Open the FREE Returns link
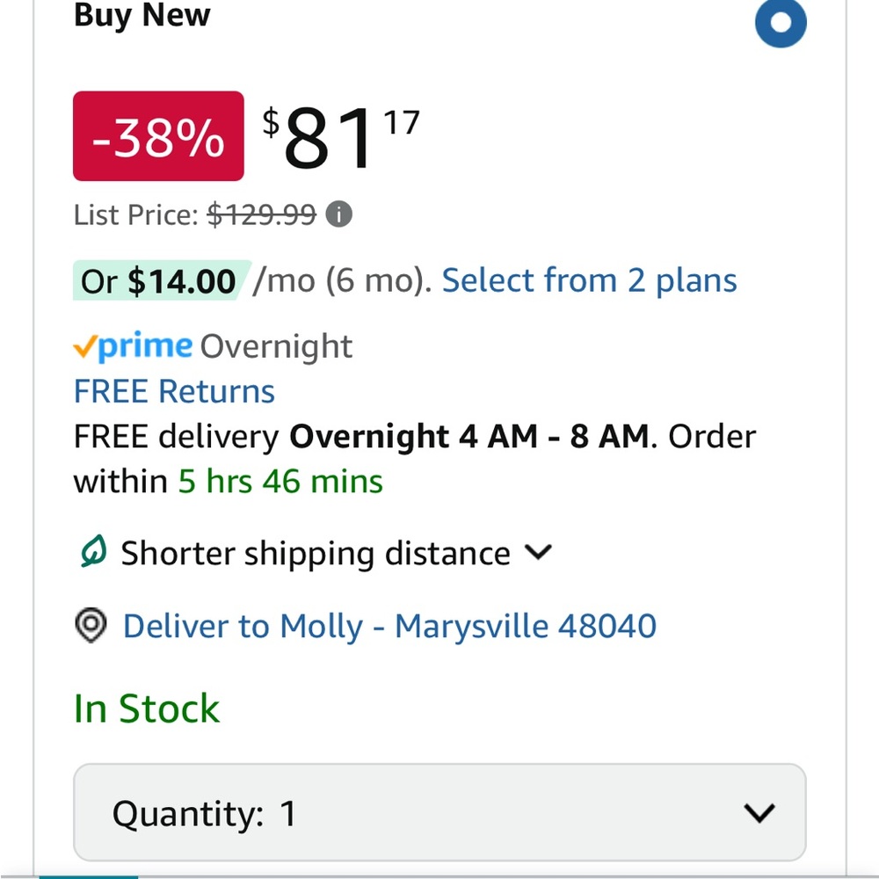879x879 pixels. click(174, 391)
